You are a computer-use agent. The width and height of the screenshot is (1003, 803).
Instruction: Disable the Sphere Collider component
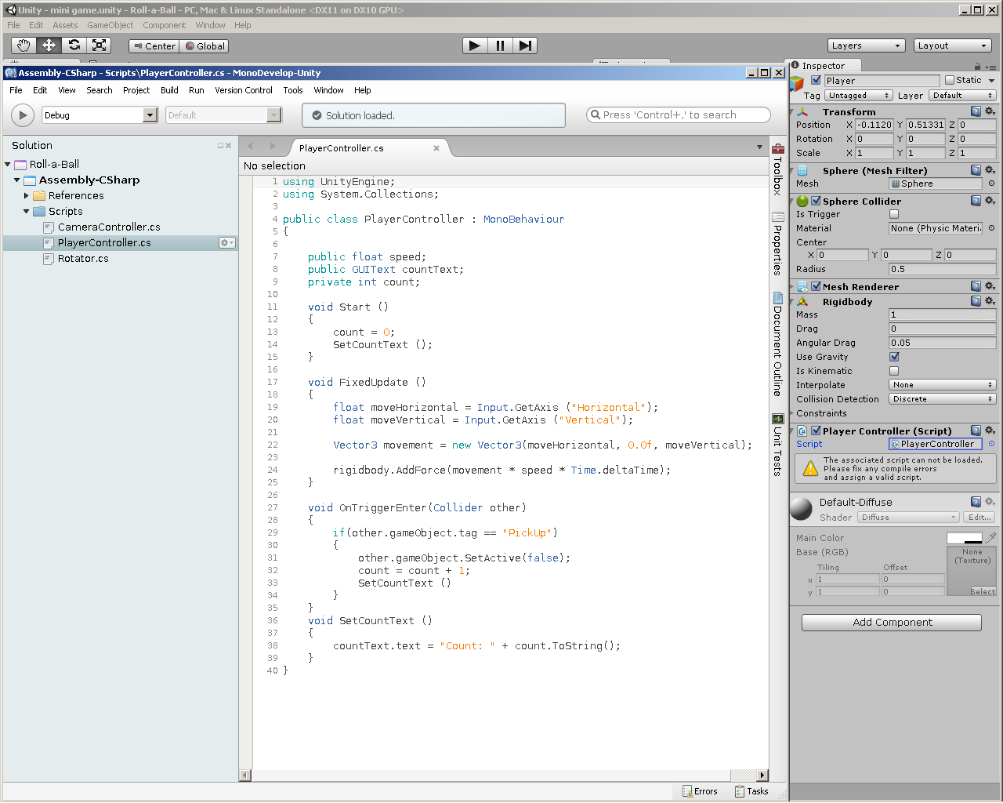click(816, 201)
